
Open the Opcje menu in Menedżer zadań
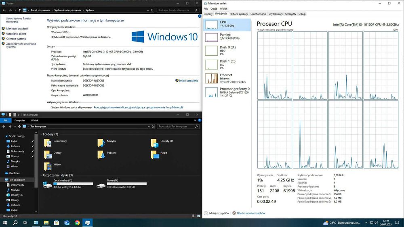pyautogui.click(x=214, y=8)
